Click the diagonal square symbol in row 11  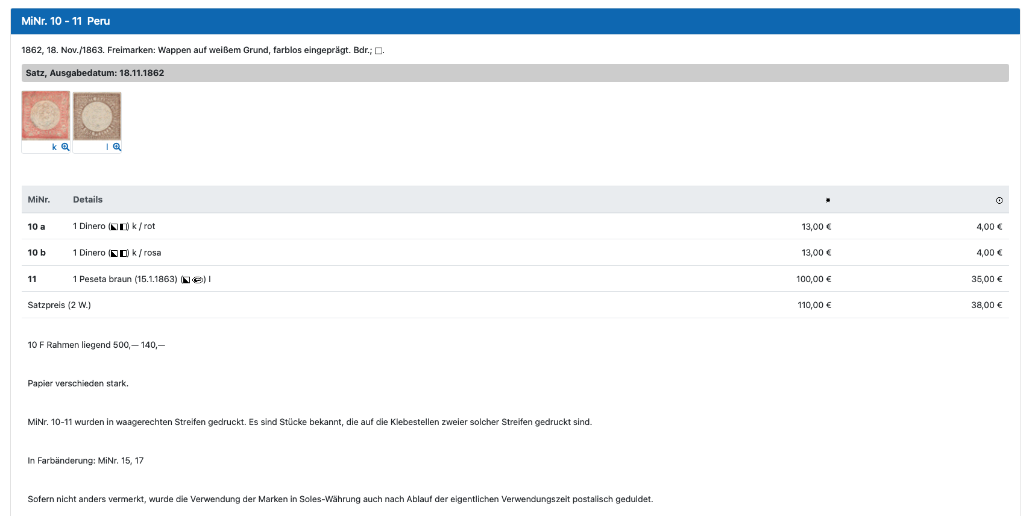(x=186, y=280)
